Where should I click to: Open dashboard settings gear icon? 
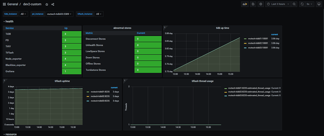pos(261,4)
